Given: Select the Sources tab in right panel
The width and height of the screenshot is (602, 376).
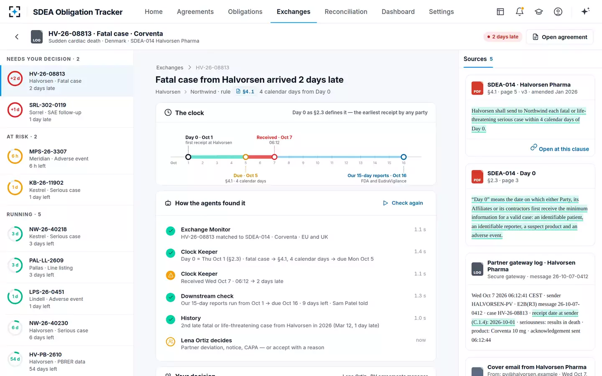Looking at the screenshot, I should click(478, 59).
